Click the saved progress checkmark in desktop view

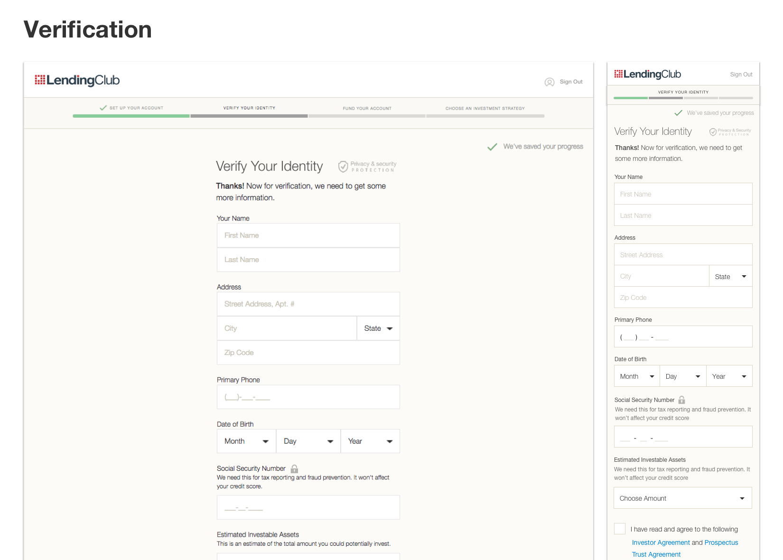492,147
